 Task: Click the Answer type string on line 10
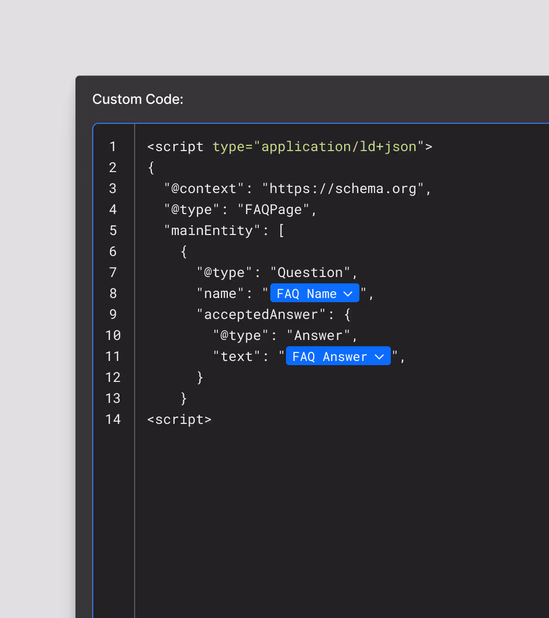tap(321, 335)
